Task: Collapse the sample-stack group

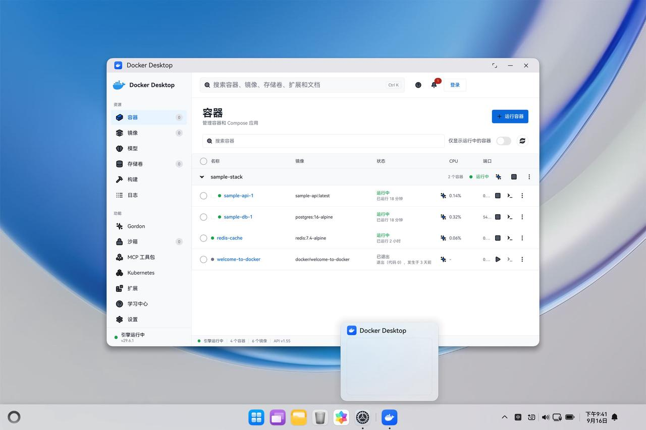Action: tap(202, 177)
